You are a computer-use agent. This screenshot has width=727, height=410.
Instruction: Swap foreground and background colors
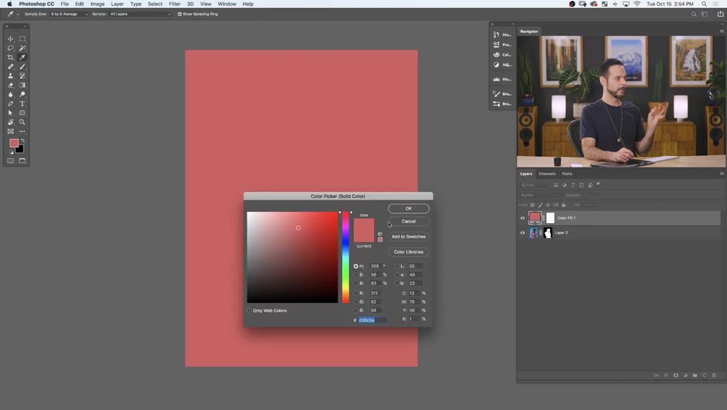(22, 141)
